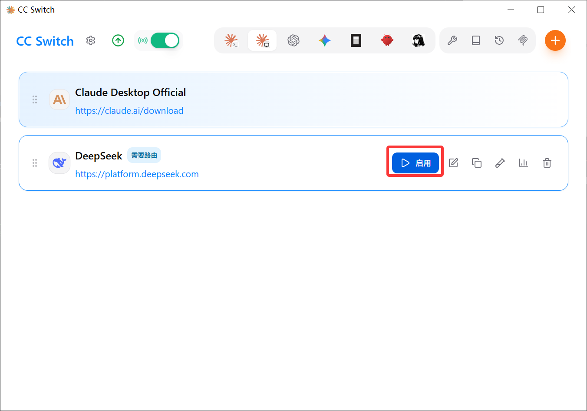Image resolution: width=587 pixels, height=411 pixels.
Task: Click the DeepSeek provider name
Action: 99,156
